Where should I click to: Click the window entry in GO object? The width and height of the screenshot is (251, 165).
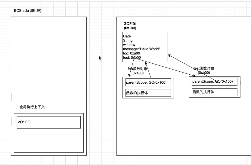tap(129, 45)
